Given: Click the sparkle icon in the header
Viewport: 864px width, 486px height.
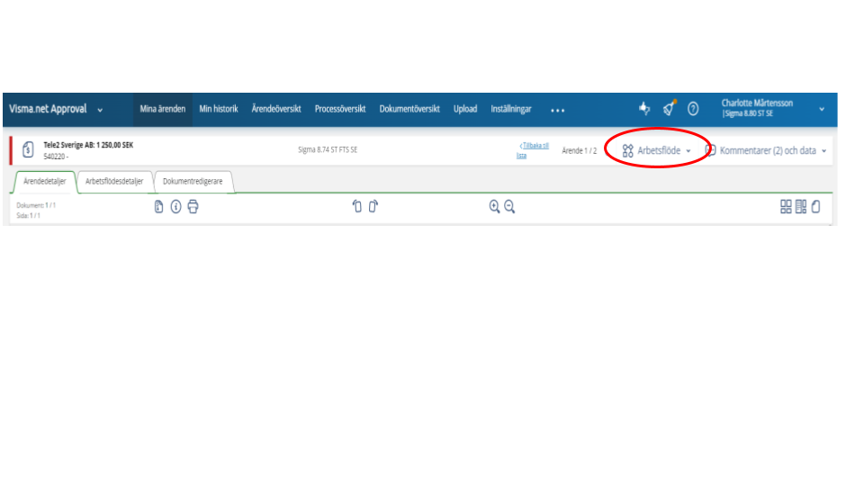Looking at the screenshot, I should click(644, 109).
